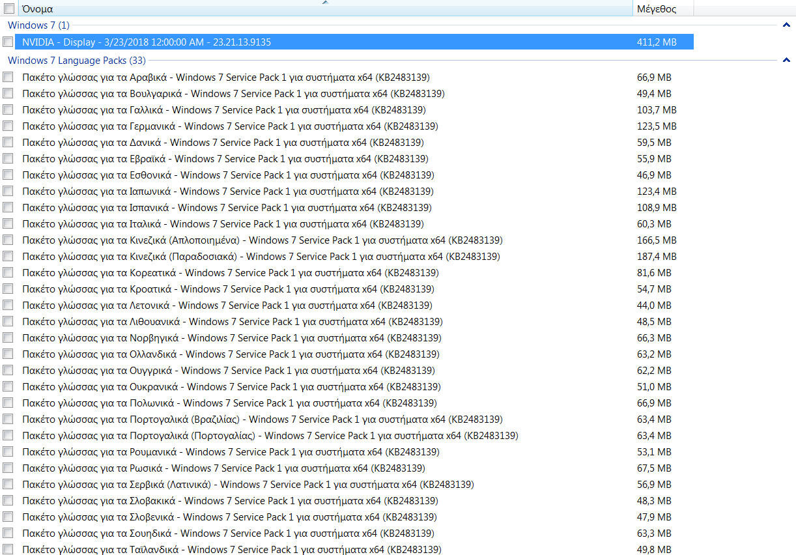The height and width of the screenshot is (555, 796).
Task: Check the Ιαπωνικά language pack checkbox
Action: pyautogui.click(x=8, y=191)
